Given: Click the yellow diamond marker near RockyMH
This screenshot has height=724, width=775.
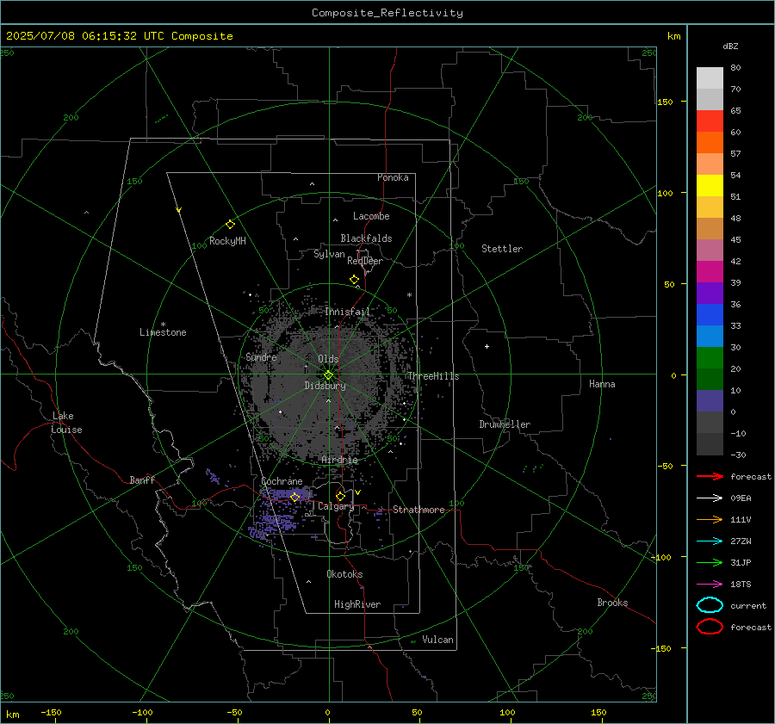Looking at the screenshot, I should (230, 225).
